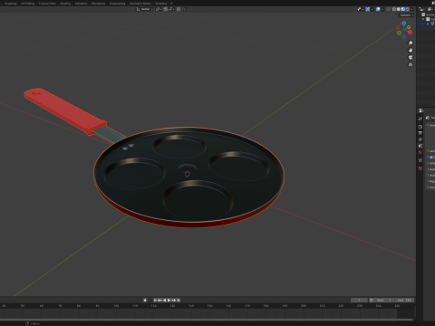The height and width of the screenshot is (326, 435).
Task: Add a new workspace with plus button
Action: tap(171, 4)
